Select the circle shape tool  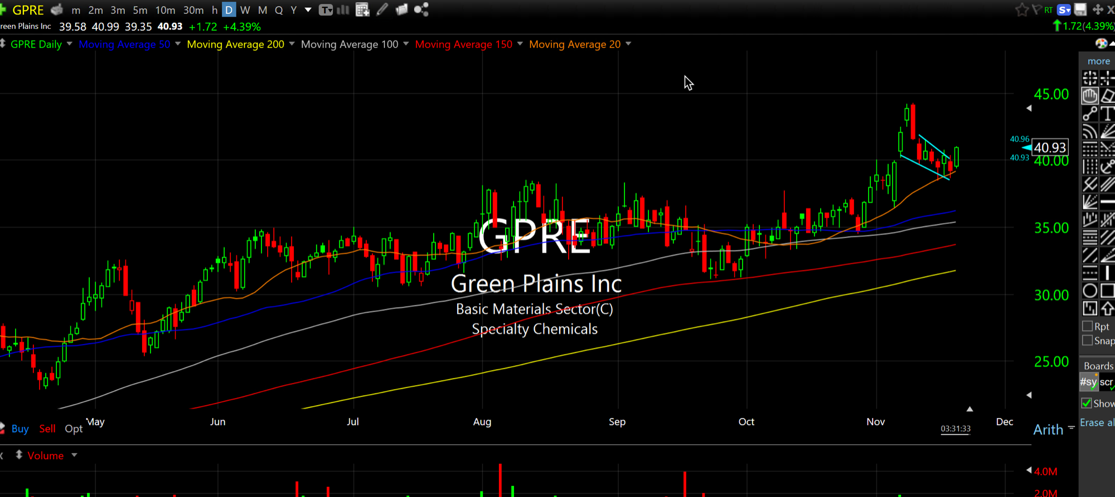pyautogui.click(x=1089, y=291)
